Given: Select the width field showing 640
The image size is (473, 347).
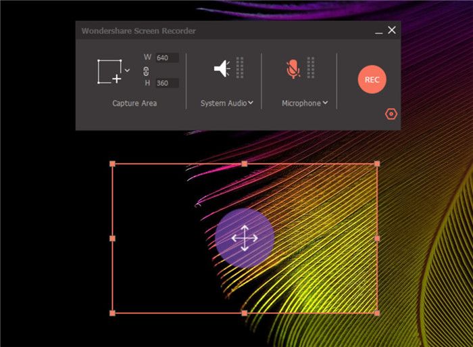Looking at the screenshot, I should tap(167, 57).
